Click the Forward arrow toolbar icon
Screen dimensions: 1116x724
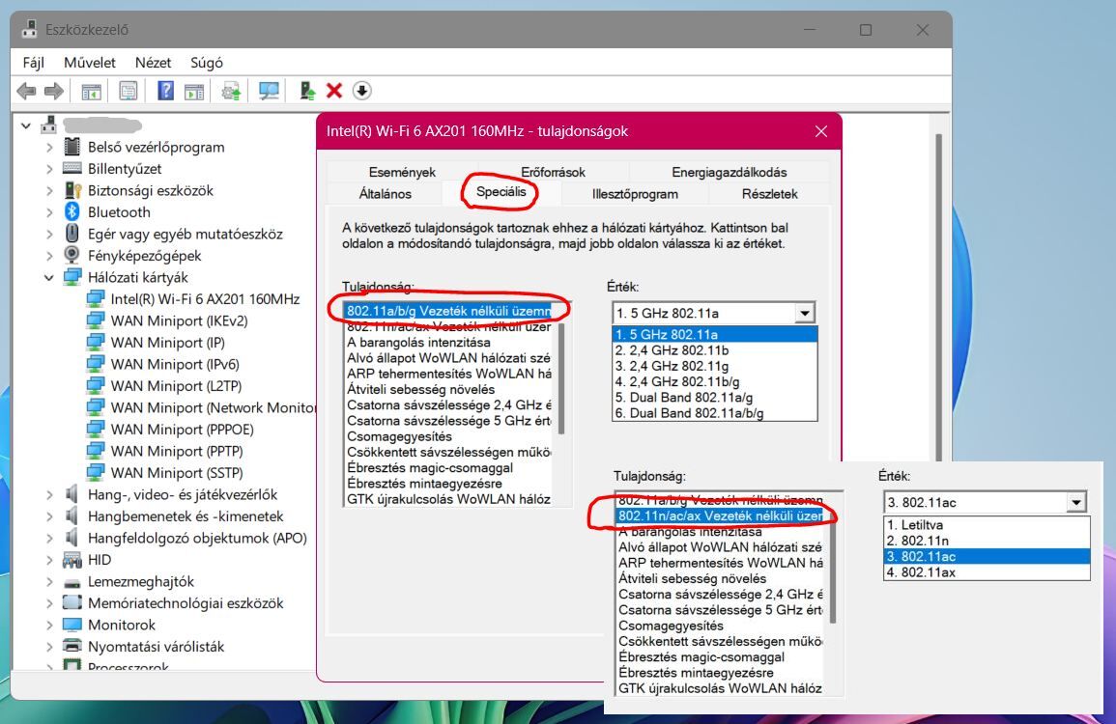[x=54, y=91]
